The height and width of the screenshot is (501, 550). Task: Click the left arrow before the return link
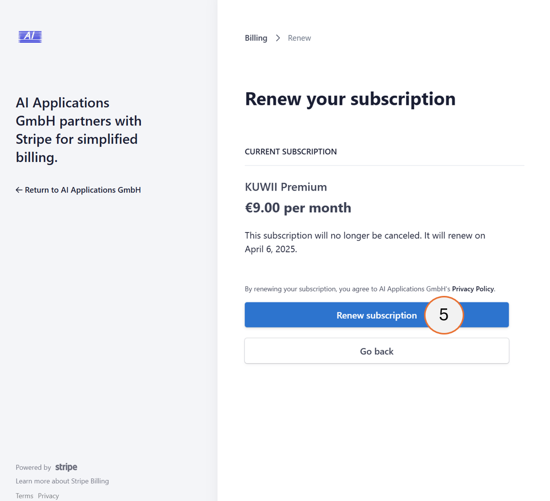click(x=19, y=190)
